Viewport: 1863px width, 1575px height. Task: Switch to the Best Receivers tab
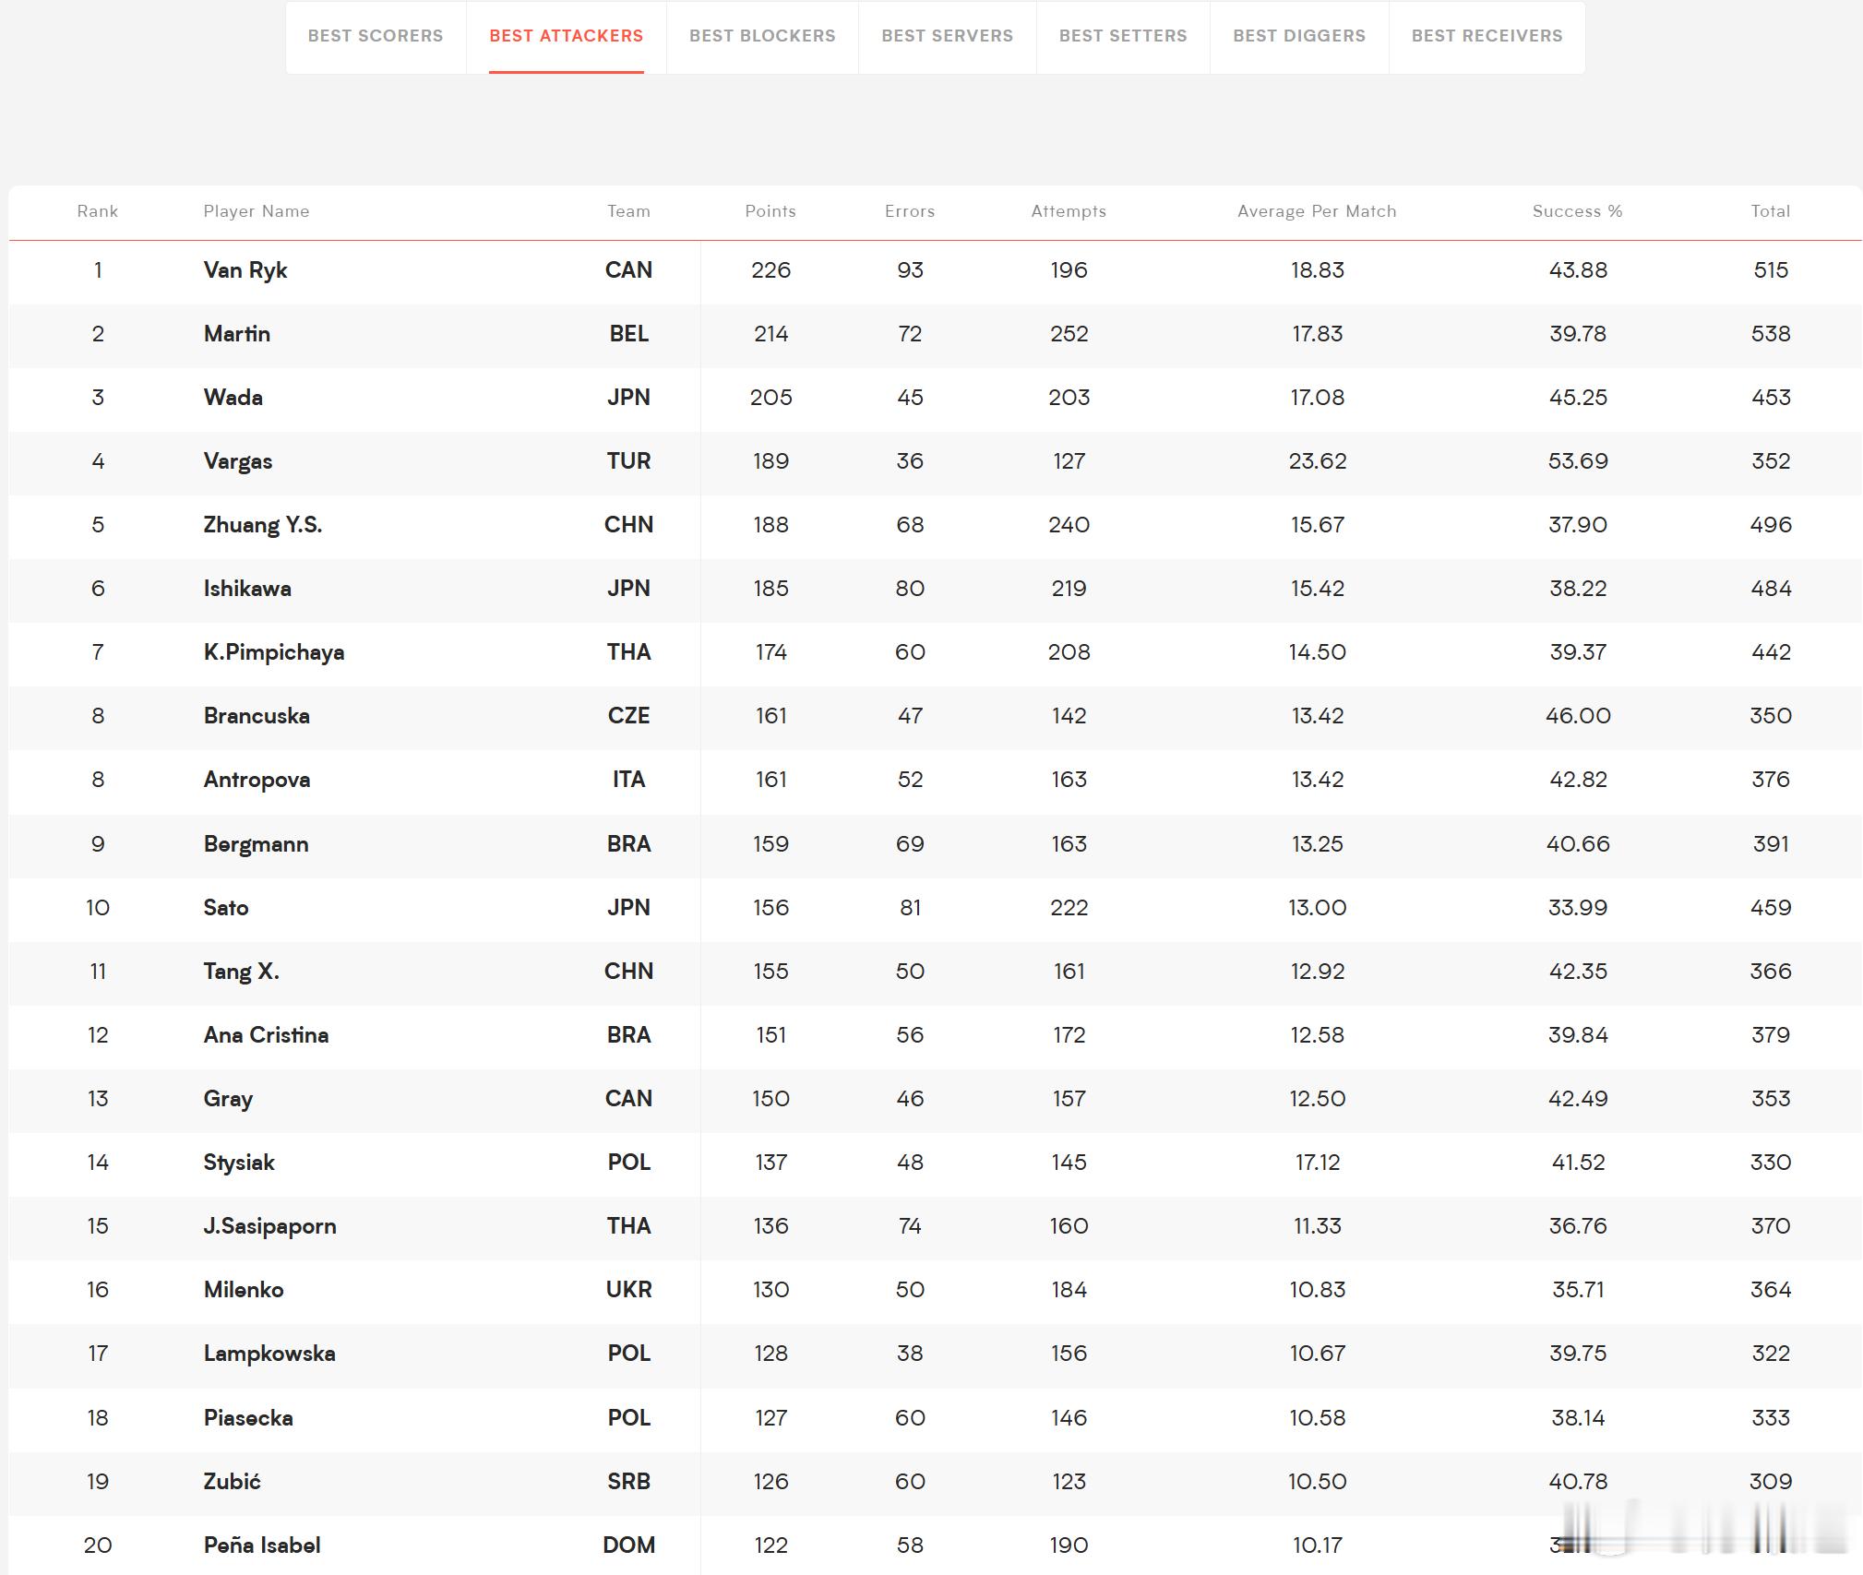pyautogui.click(x=1487, y=36)
